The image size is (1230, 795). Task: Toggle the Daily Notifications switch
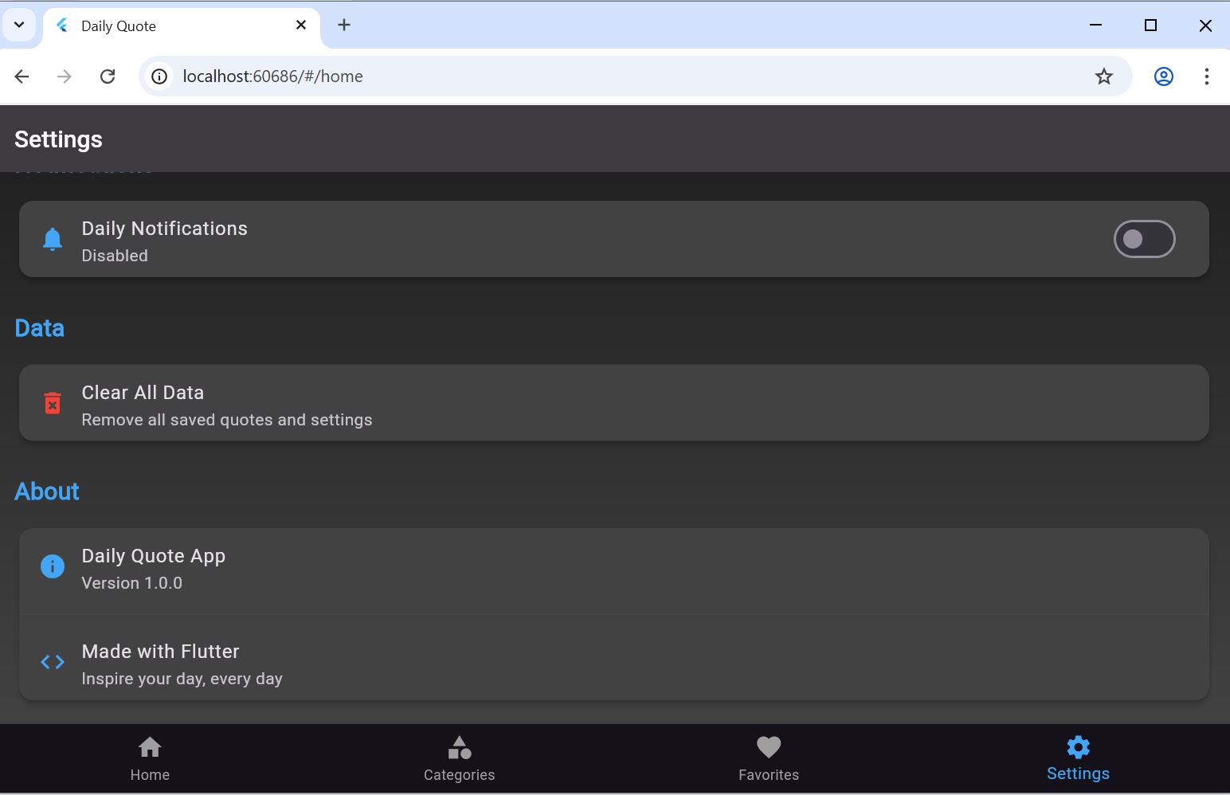pos(1143,239)
